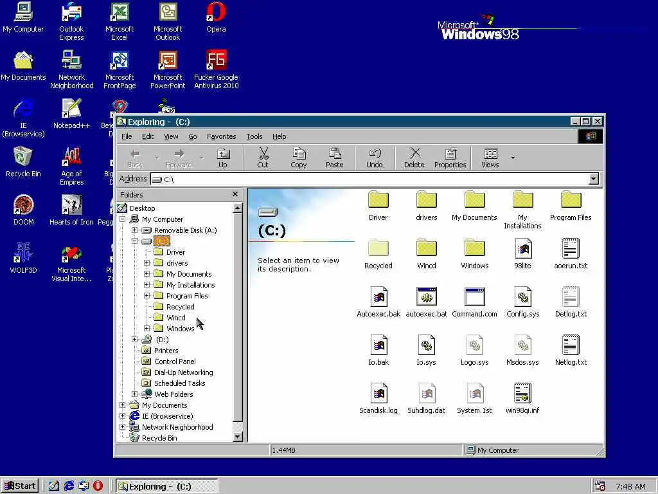Open the Tools menu
658x494 pixels.
(254, 136)
